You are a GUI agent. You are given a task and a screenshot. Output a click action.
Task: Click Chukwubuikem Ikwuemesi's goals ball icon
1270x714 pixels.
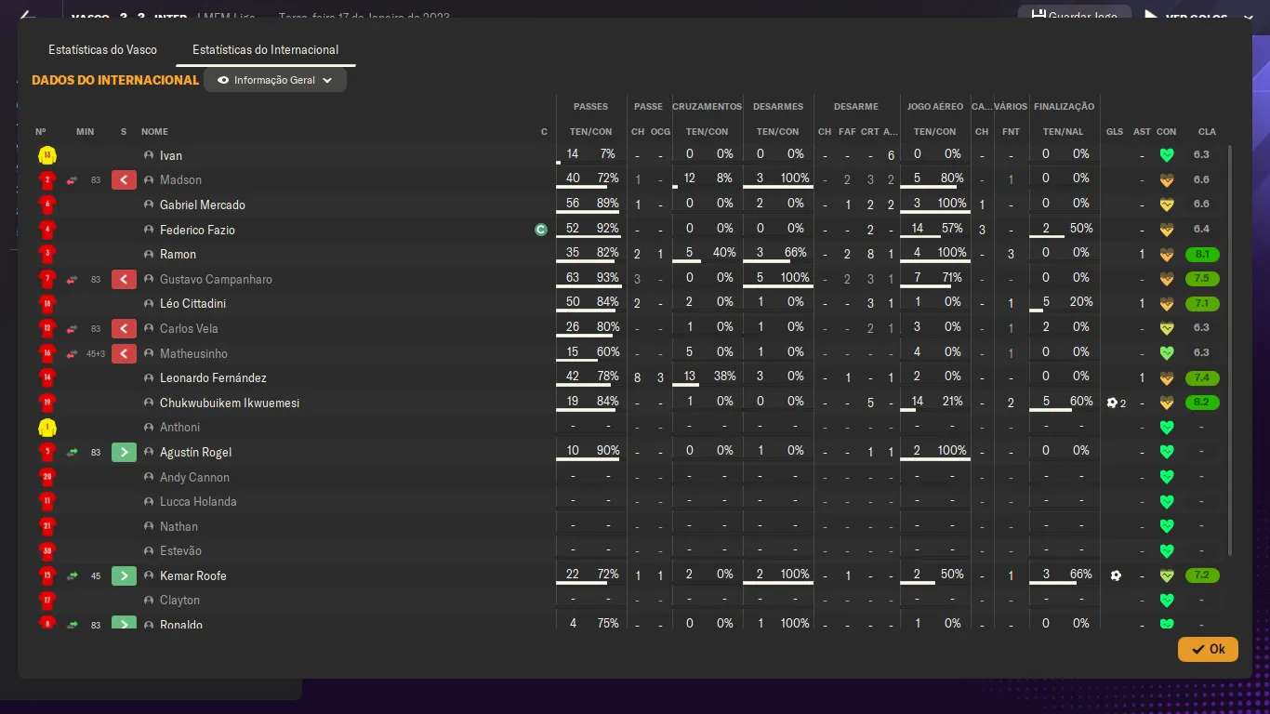[x=1112, y=403]
